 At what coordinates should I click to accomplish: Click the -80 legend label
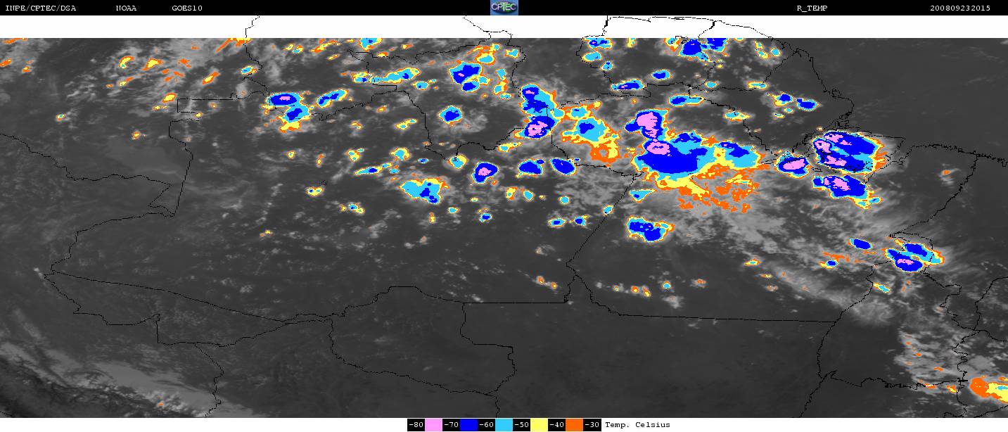click(x=416, y=425)
